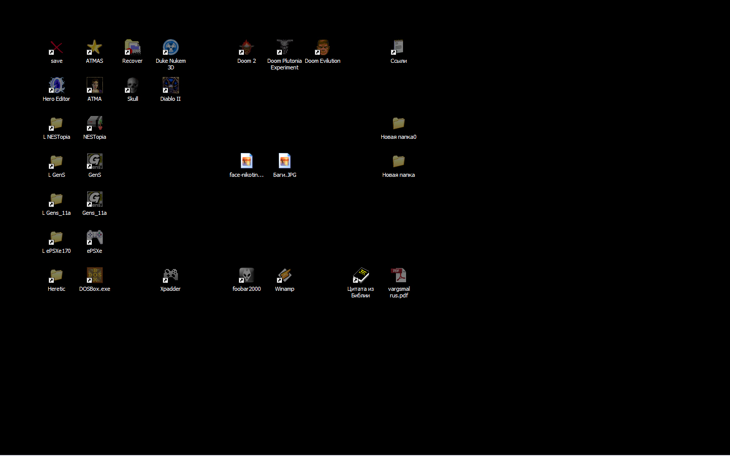Select the NESTopia emulator shortcut
This screenshot has width=730, height=456.
tap(94, 124)
